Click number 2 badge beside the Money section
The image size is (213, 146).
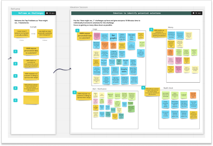[151, 30]
